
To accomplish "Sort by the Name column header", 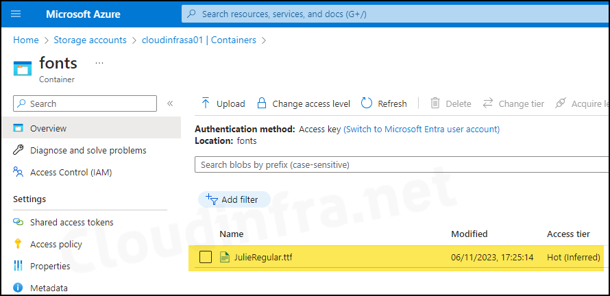I will [x=232, y=234].
